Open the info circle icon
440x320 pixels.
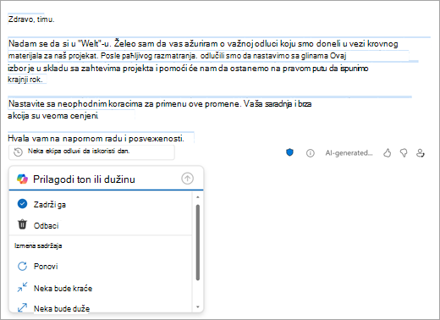(310, 153)
